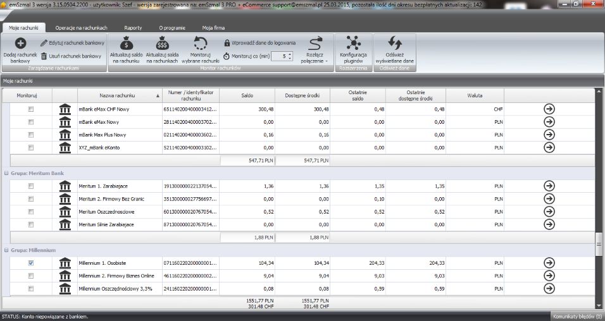Image resolution: width=605 pixels, height=321 pixels.
Task: Click arrow button for XYZ_mBank eKonto
Action: (x=549, y=147)
